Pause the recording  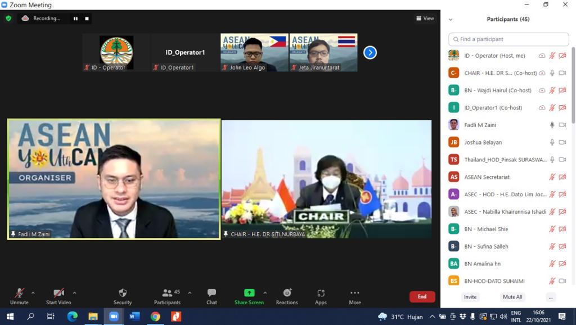point(75,19)
